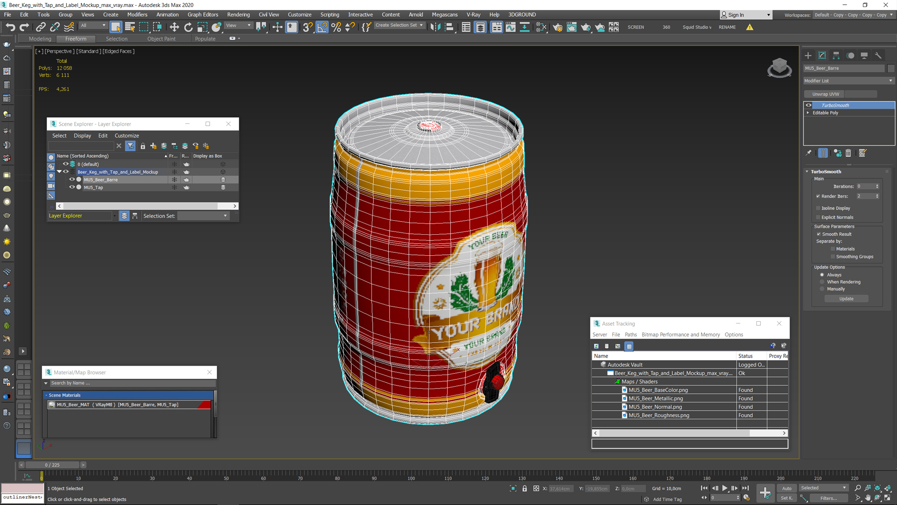Open the Curve Editor icon
The height and width of the screenshot is (505, 897).
point(511,27)
